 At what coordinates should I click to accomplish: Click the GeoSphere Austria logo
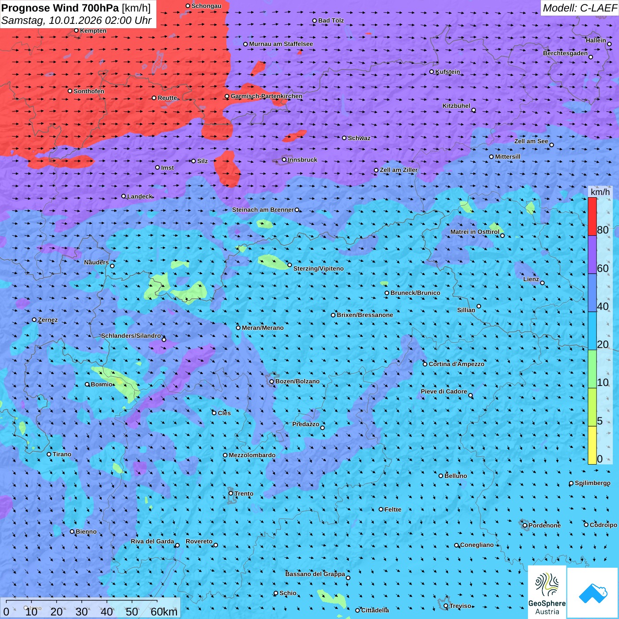point(547,592)
